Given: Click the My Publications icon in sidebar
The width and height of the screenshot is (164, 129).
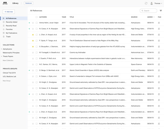Looking at the screenshot, I should pyautogui.click(x=4, y=33).
